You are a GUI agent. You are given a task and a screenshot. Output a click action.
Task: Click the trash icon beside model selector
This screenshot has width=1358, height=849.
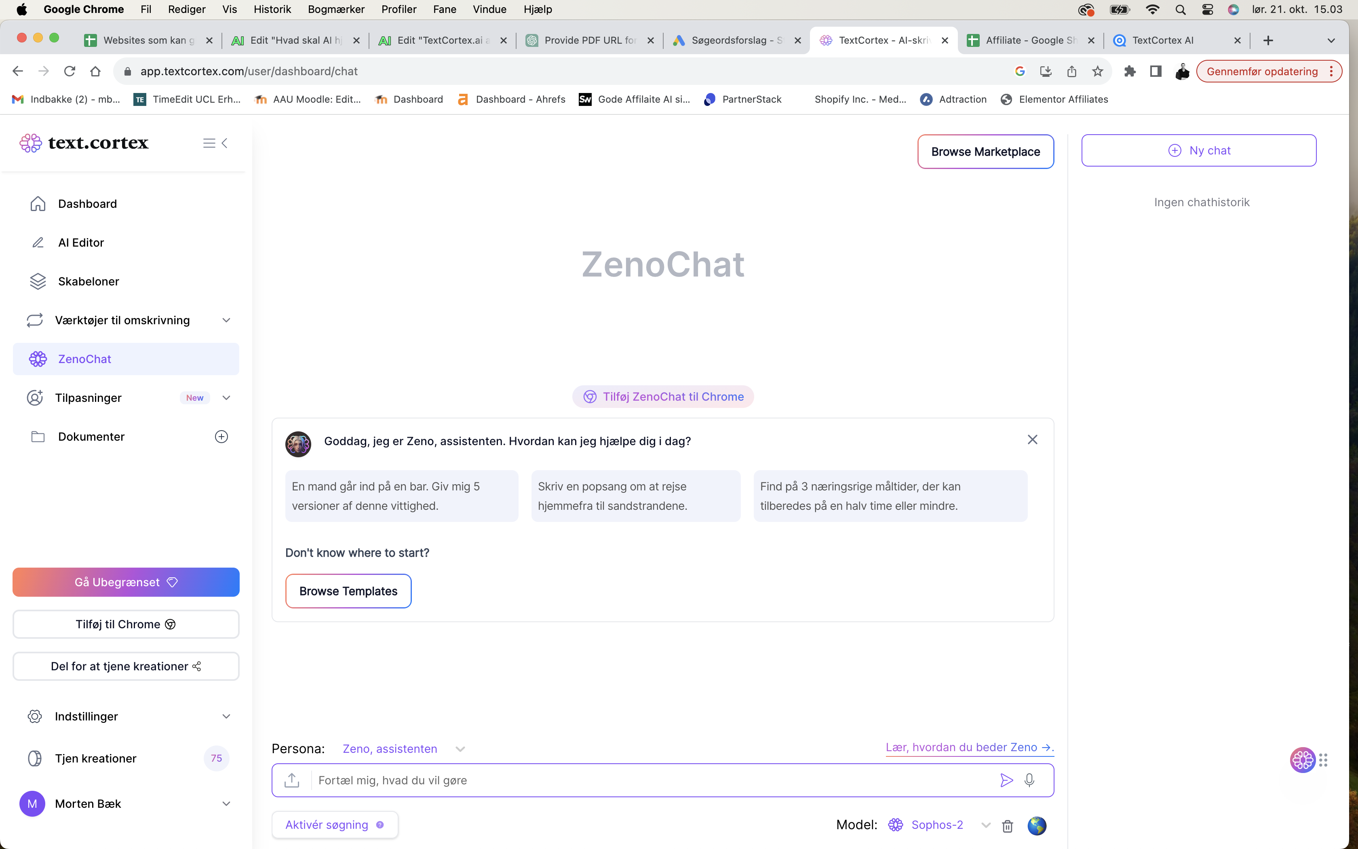1008,826
